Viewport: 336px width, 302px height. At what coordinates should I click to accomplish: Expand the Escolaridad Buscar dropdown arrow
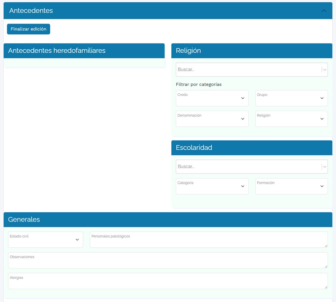(325, 166)
